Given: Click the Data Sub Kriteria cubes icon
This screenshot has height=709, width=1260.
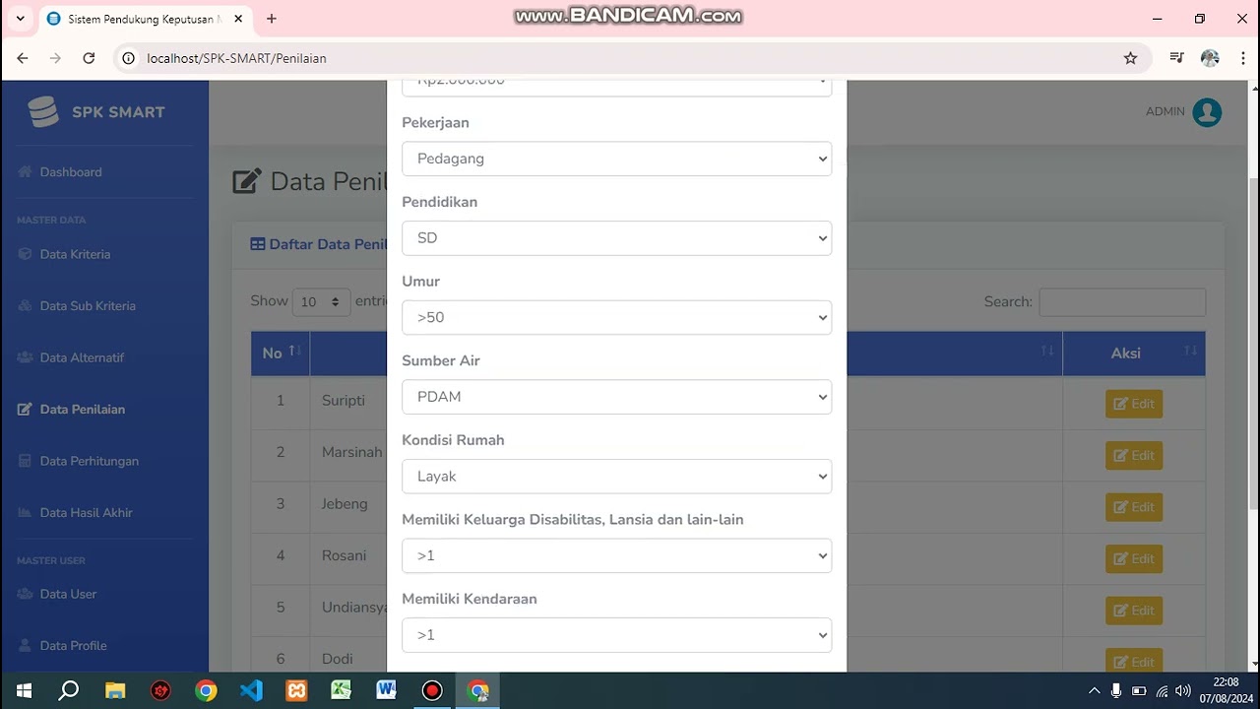Looking at the screenshot, I should tap(26, 306).
